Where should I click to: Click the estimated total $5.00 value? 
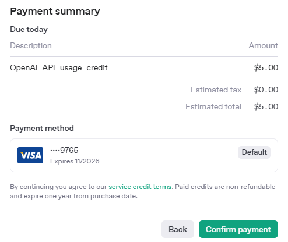point(266,106)
